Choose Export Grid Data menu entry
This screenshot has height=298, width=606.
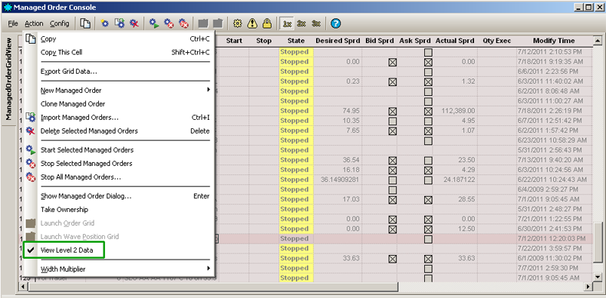pyautogui.click(x=118, y=71)
